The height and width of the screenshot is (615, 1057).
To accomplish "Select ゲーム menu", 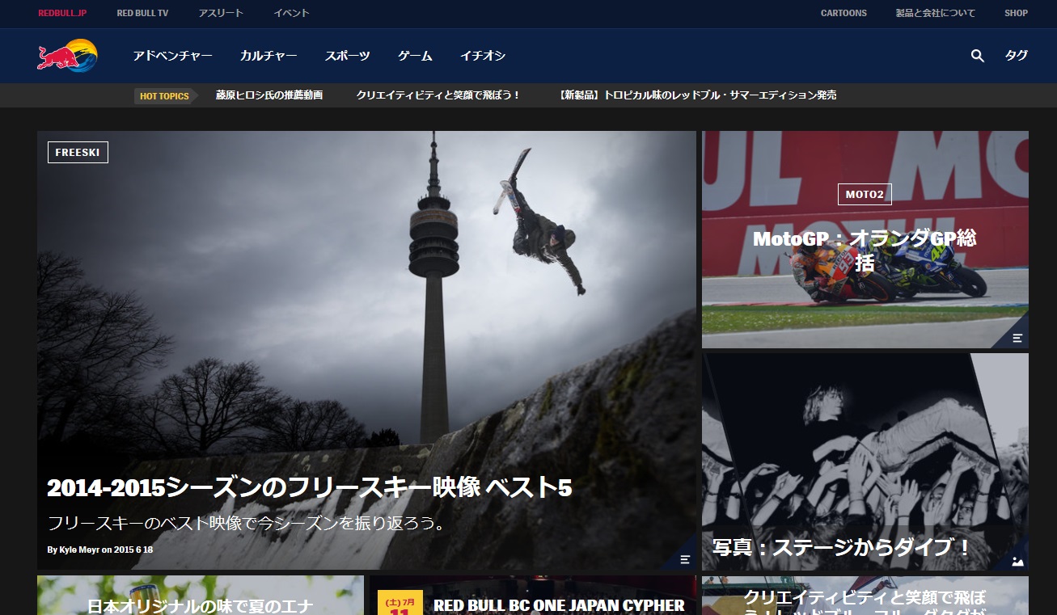I will [415, 56].
